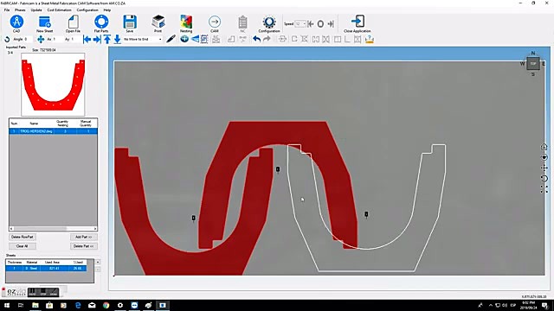Click Delete Row/Part button
The image size is (554, 311).
point(23,237)
